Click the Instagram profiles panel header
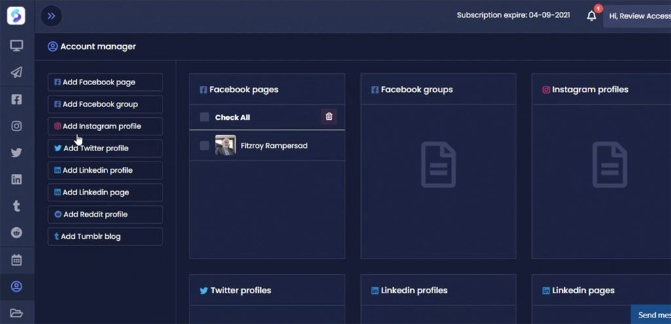Image resolution: width=671 pixels, height=324 pixels. tap(602, 89)
